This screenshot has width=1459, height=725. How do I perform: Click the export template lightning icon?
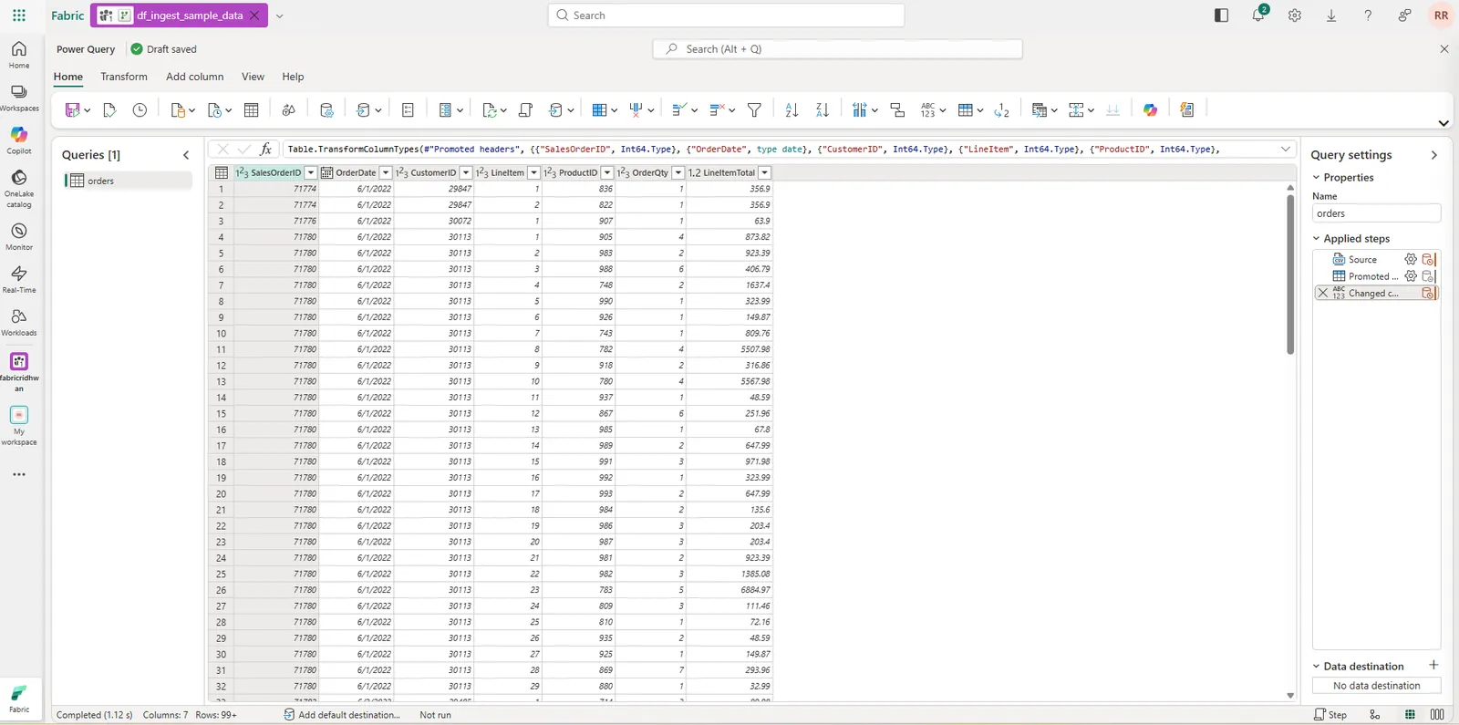pyautogui.click(x=1186, y=109)
